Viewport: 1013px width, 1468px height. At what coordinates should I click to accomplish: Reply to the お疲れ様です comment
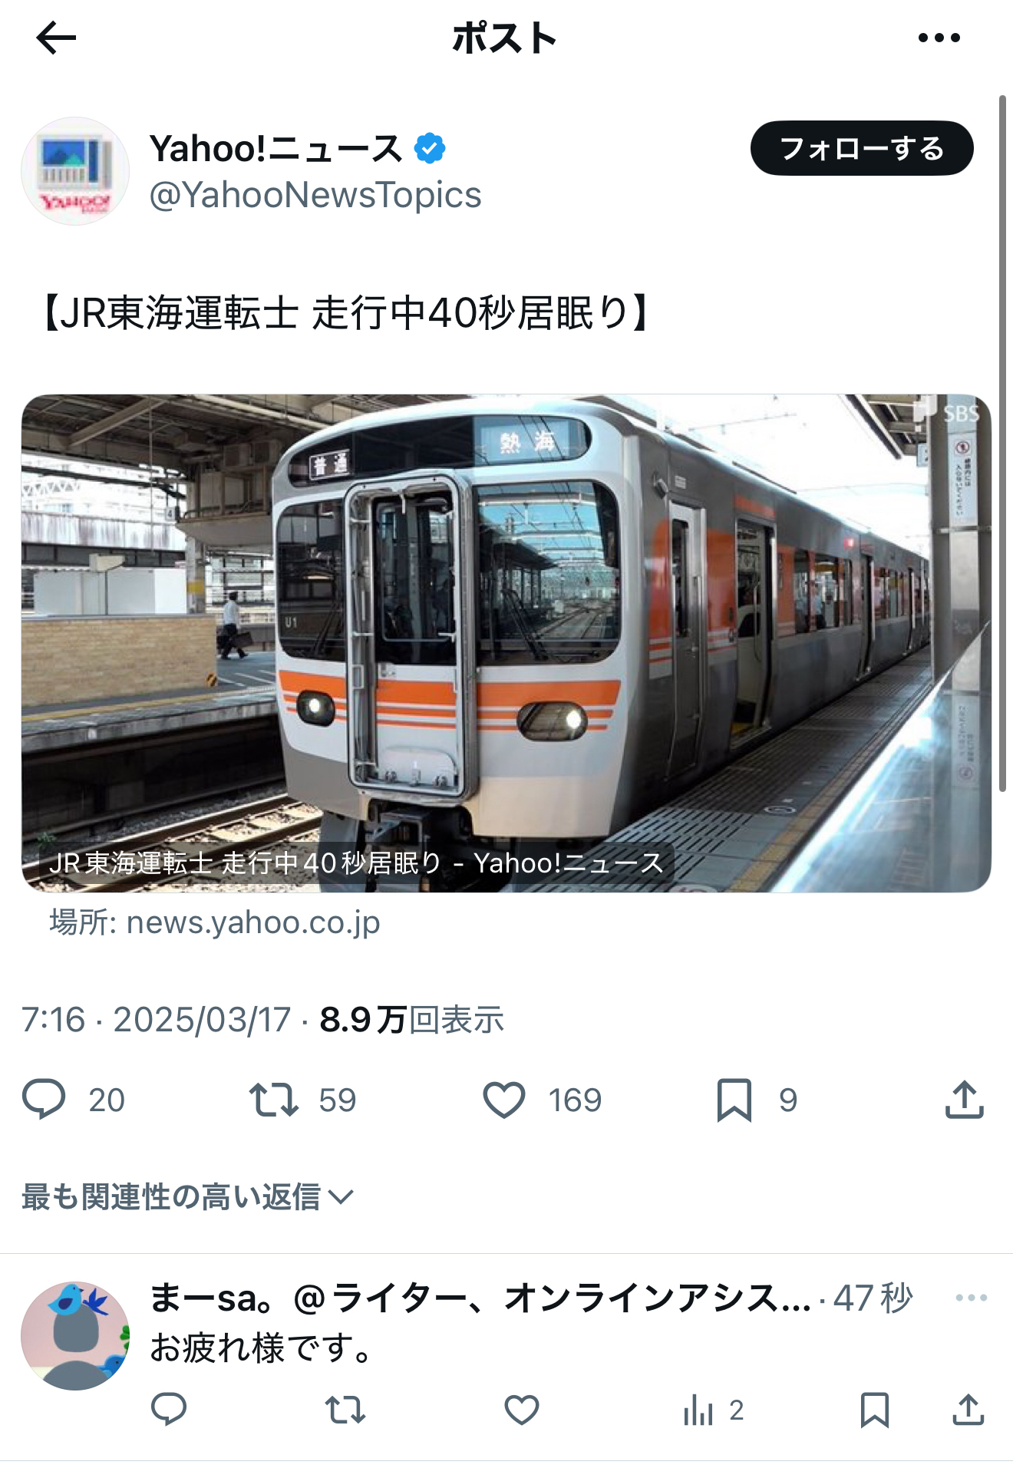pyautogui.click(x=169, y=1410)
